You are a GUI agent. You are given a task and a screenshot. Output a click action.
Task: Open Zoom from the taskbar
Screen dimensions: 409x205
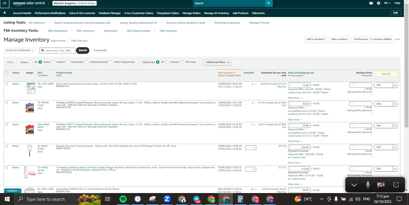167,199
